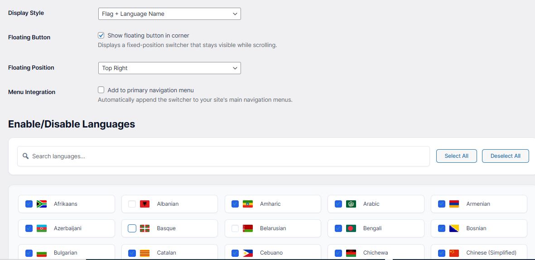Click Select All languages button
The image size is (535, 260).
click(x=457, y=156)
